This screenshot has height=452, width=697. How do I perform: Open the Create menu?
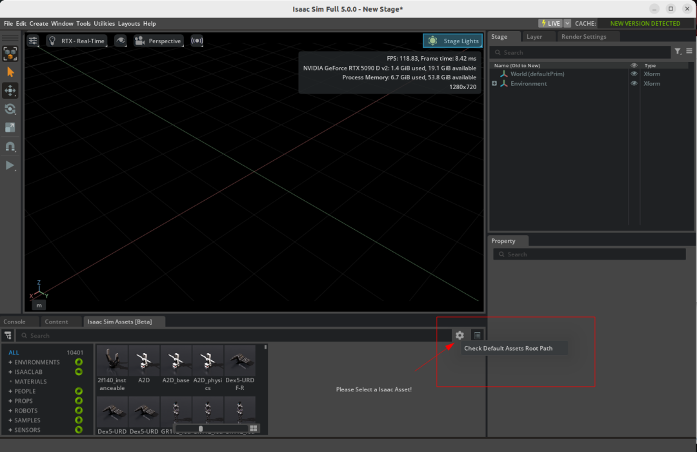[x=39, y=24]
